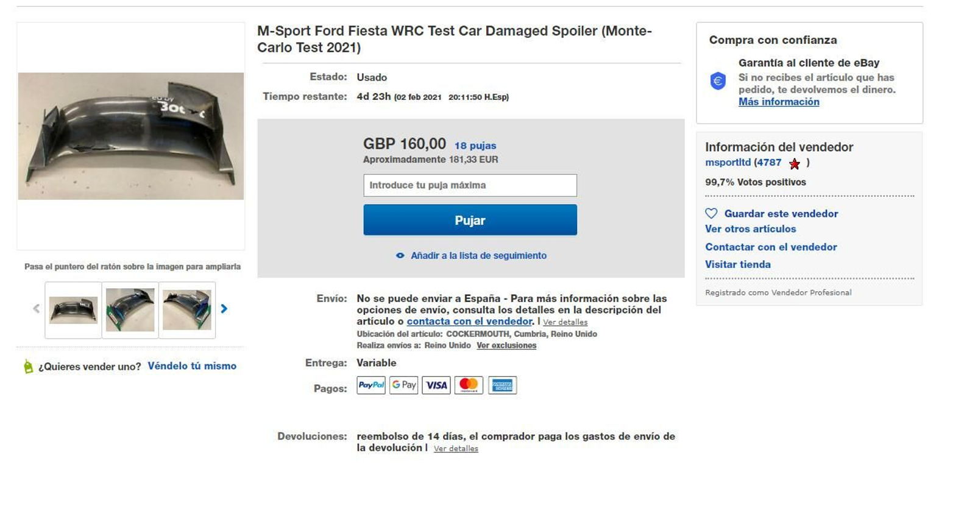The width and height of the screenshot is (975, 511).
Task: Click the VISA card icon
Action: point(436,385)
